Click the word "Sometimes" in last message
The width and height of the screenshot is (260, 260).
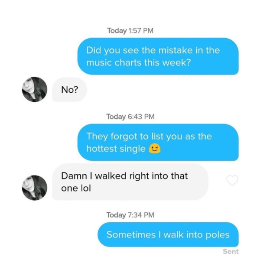tap(131, 234)
